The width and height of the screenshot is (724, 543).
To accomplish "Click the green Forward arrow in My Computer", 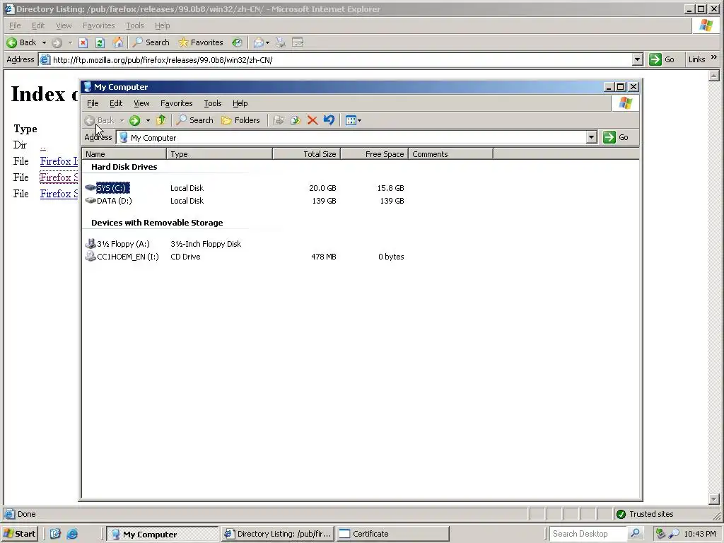I will coord(134,120).
